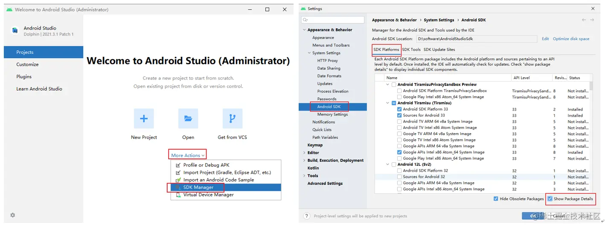Check Android SDK Platform TiramisuPrivacySandbox
This screenshot has width=608, height=228.
click(x=399, y=91)
